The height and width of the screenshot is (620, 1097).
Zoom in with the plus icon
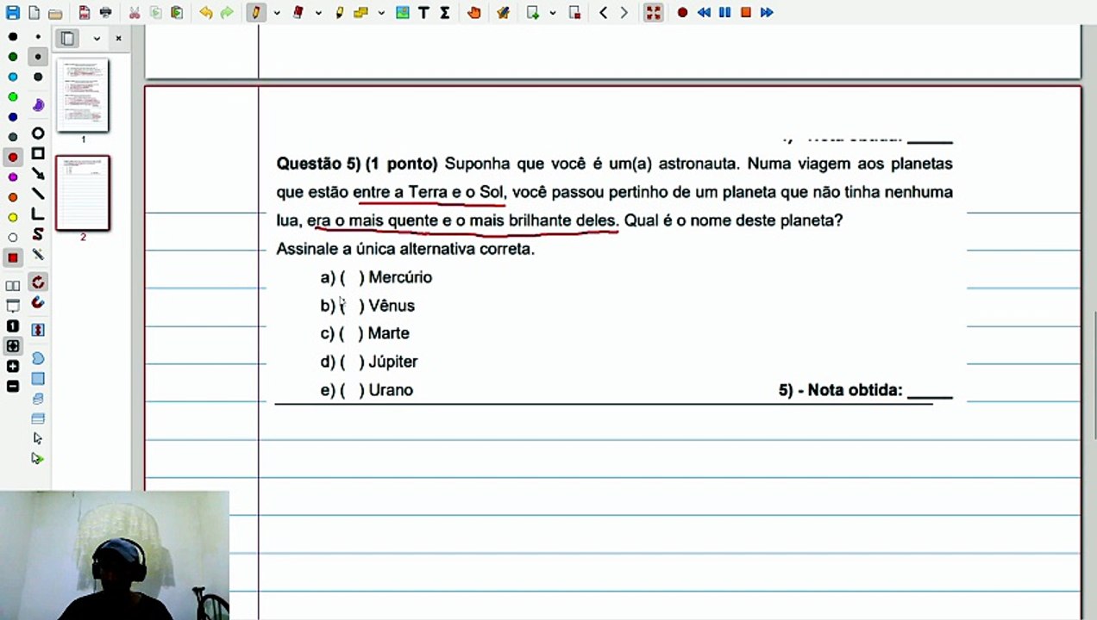pyautogui.click(x=13, y=367)
